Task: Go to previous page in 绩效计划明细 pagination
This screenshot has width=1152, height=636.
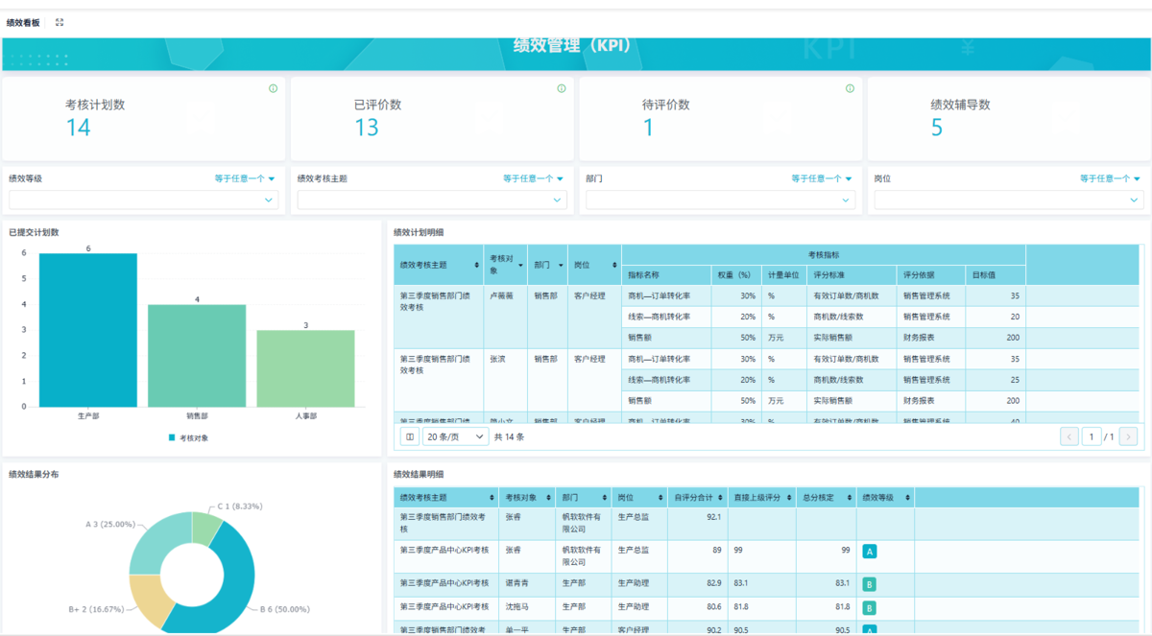Action: (x=1069, y=436)
